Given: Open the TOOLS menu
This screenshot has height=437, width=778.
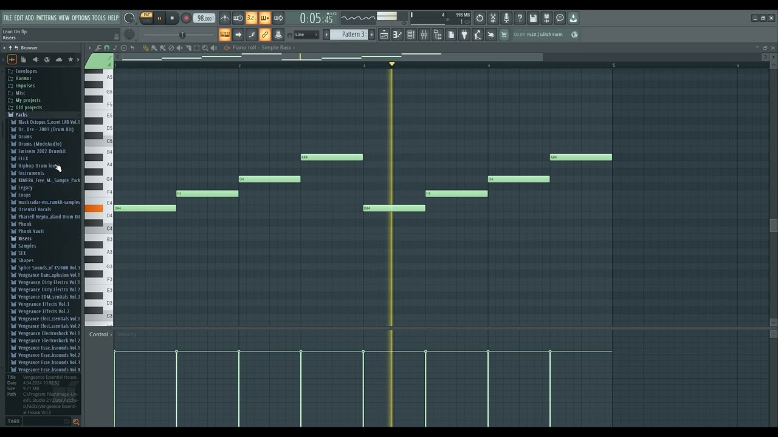Looking at the screenshot, I should coord(99,18).
